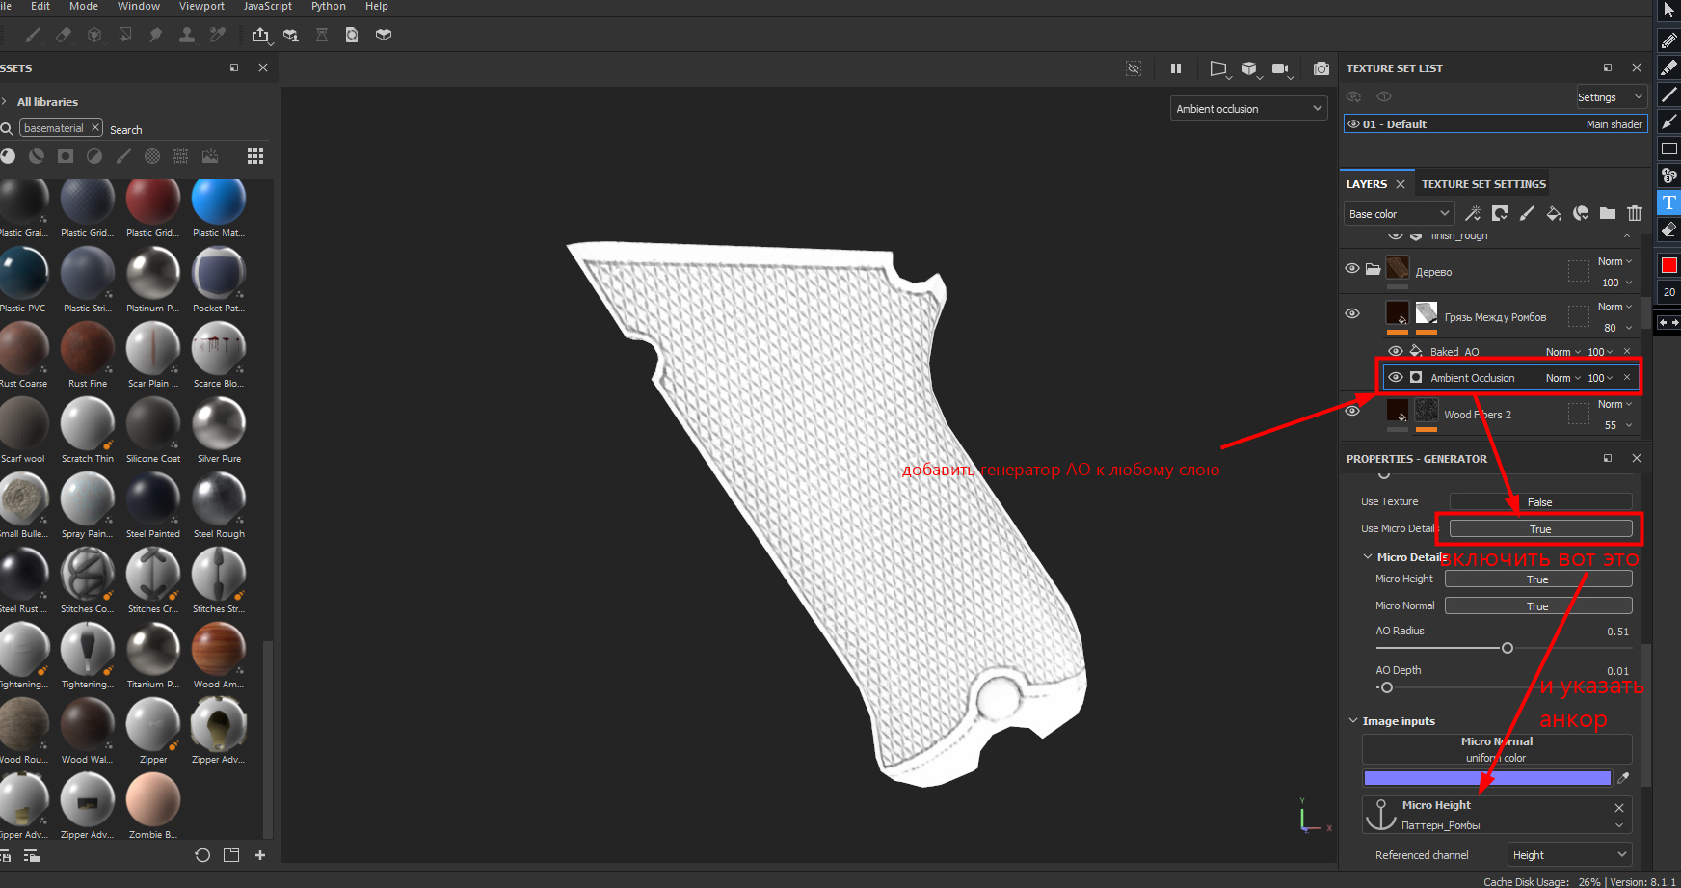Viewport: 1681px width, 888px height.
Task: Open blend mode dropdown for Ambient Occlusion
Action: (x=1563, y=378)
